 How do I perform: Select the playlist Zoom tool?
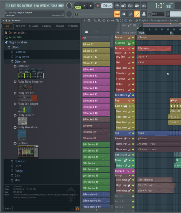click(126, 21)
